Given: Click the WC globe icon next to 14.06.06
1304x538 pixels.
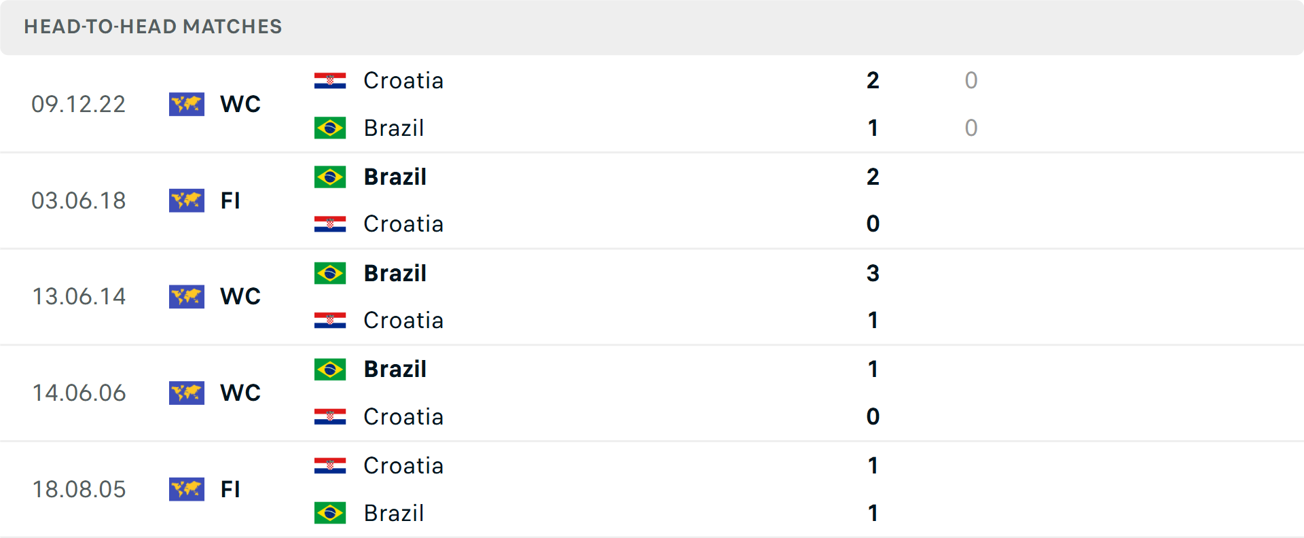Looking at the screenshot, I should pyautogui.click(x=186, y=393).
